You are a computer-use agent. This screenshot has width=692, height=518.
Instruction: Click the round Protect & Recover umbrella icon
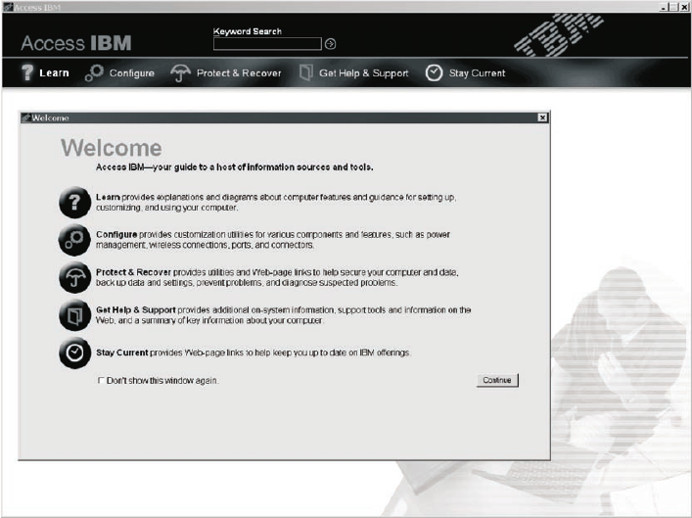tap(74, 277)
